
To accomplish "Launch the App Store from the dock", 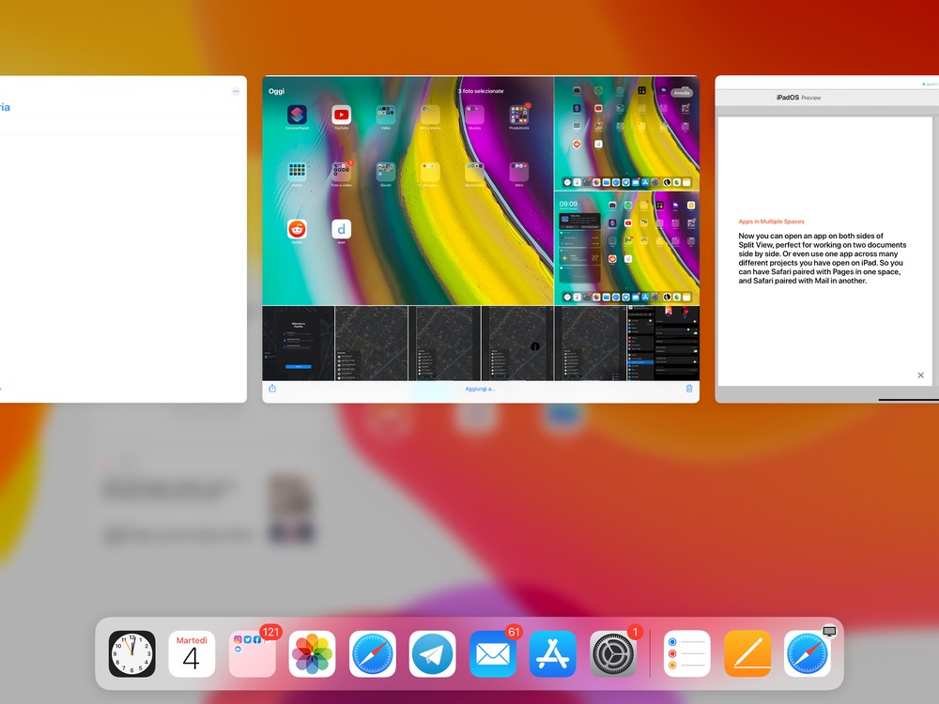I will click(x=553, y=653).
